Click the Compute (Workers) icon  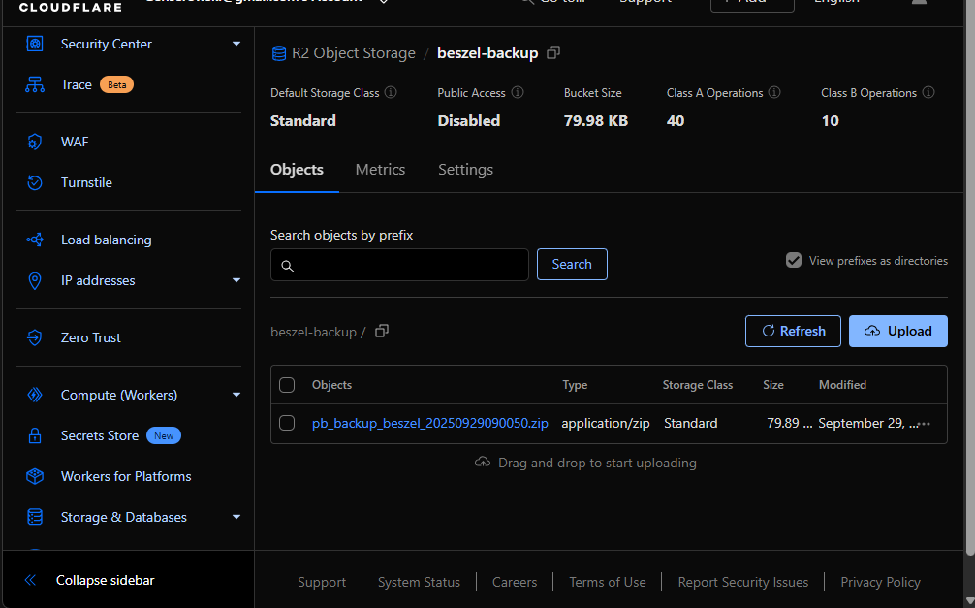(x=35, y=396)
